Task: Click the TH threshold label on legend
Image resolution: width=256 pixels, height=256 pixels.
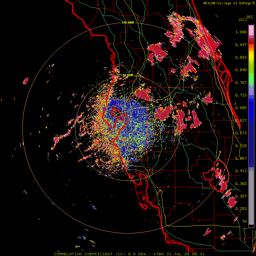Action: click(x=244, y=222)
